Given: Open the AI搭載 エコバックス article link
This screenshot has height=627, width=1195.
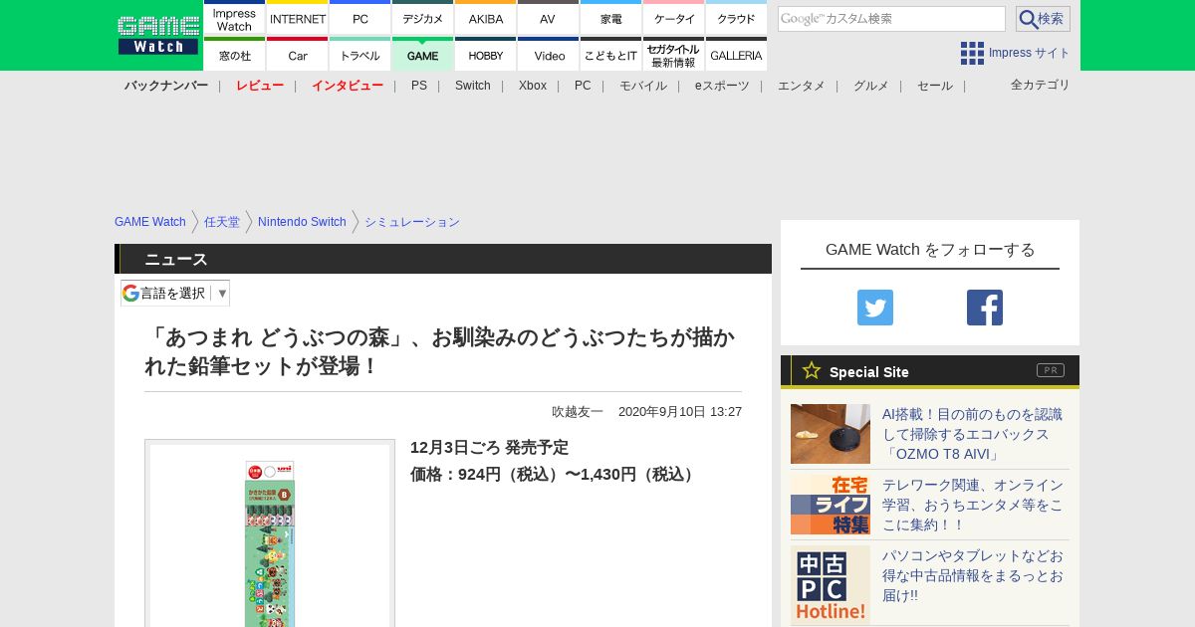Looking at the screenshot, I should click(x=973, y=434).
